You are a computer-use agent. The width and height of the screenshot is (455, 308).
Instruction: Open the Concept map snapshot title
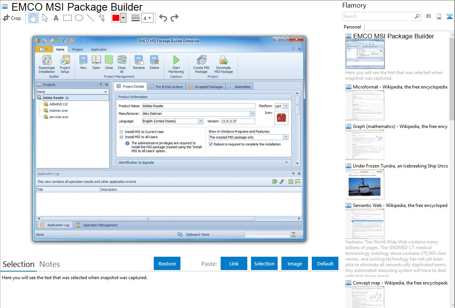click(x=400, y=283)
